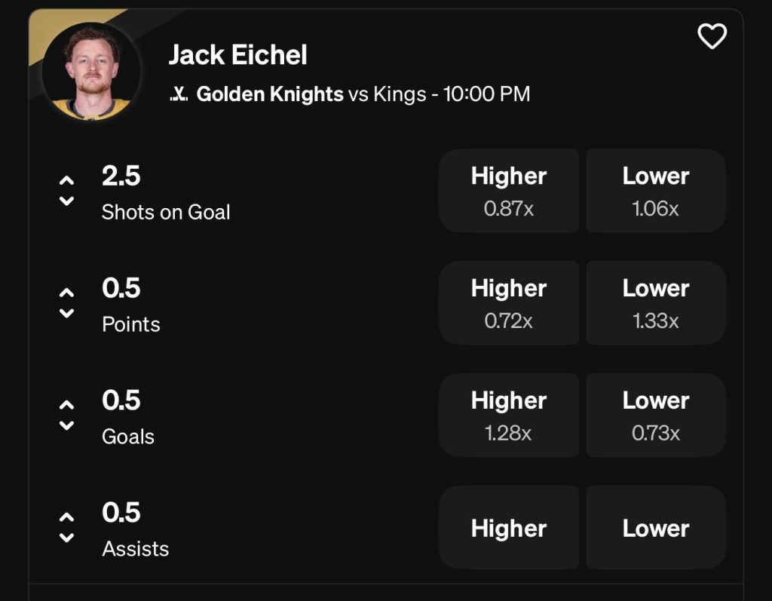Viewport: 772px width, 601px height.
Task: Open Jack Eichel's player photo
Action: [91, 70]
